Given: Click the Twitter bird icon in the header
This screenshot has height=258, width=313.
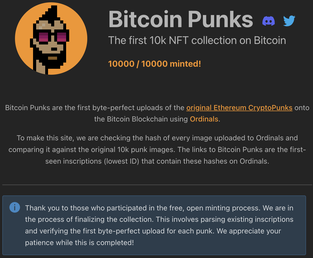Looking at the screenshot, I should point(289,20).
